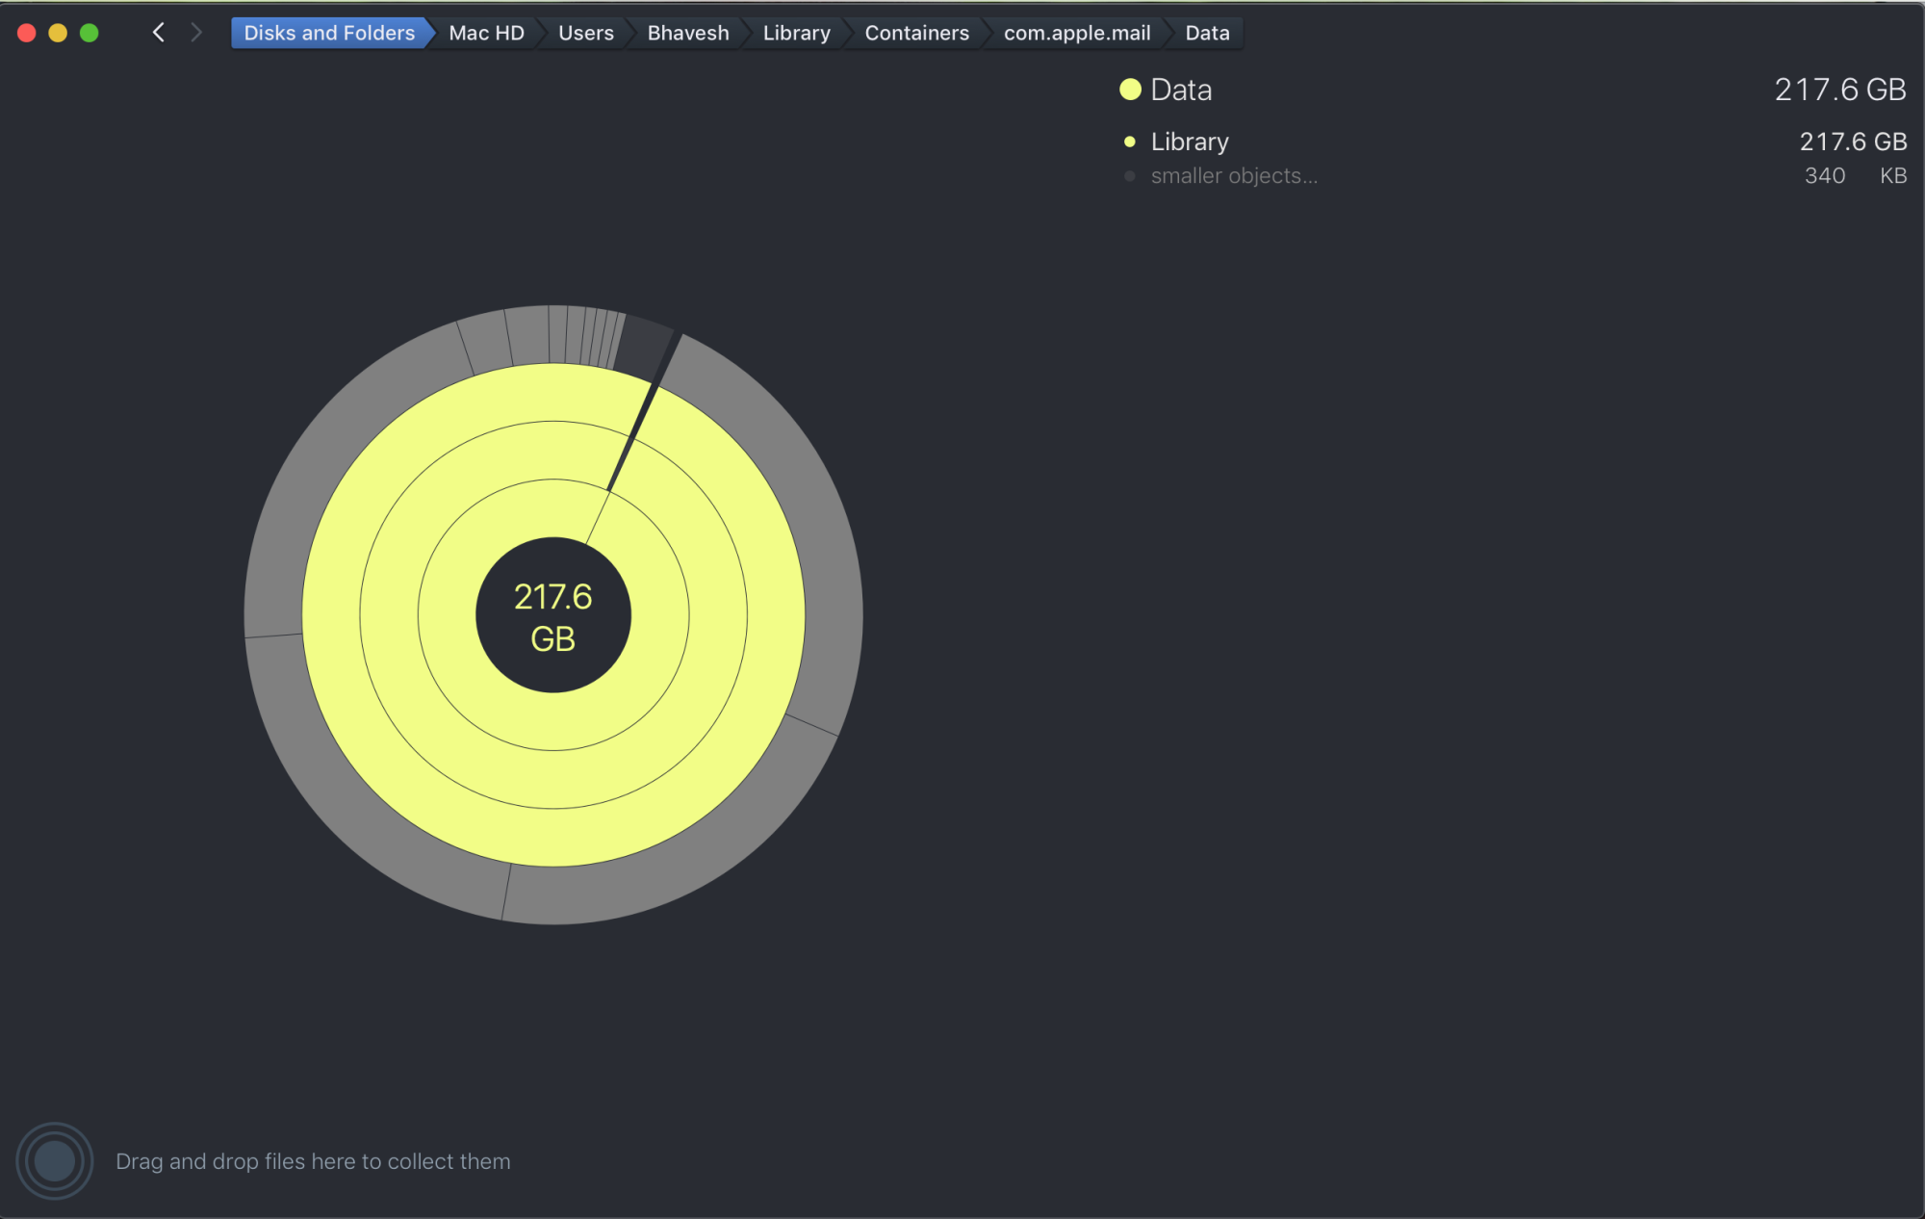Image resolution: width=1925 pixels, height=1219 pixels.
Task: Select Library in the breadcrumb path
Action: [x=796, y=33]
